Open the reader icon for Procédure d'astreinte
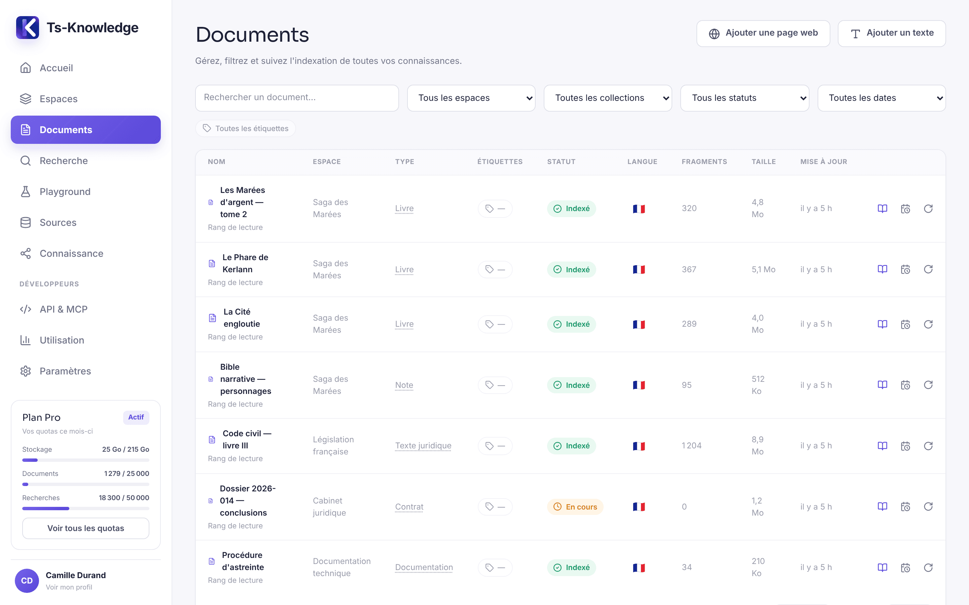Image resolution: width=969 pixels, height=605 pixels. coord(883,567)
